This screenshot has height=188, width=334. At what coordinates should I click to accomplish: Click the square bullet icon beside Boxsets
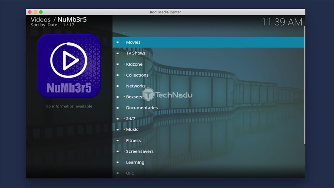coord(117,97)
